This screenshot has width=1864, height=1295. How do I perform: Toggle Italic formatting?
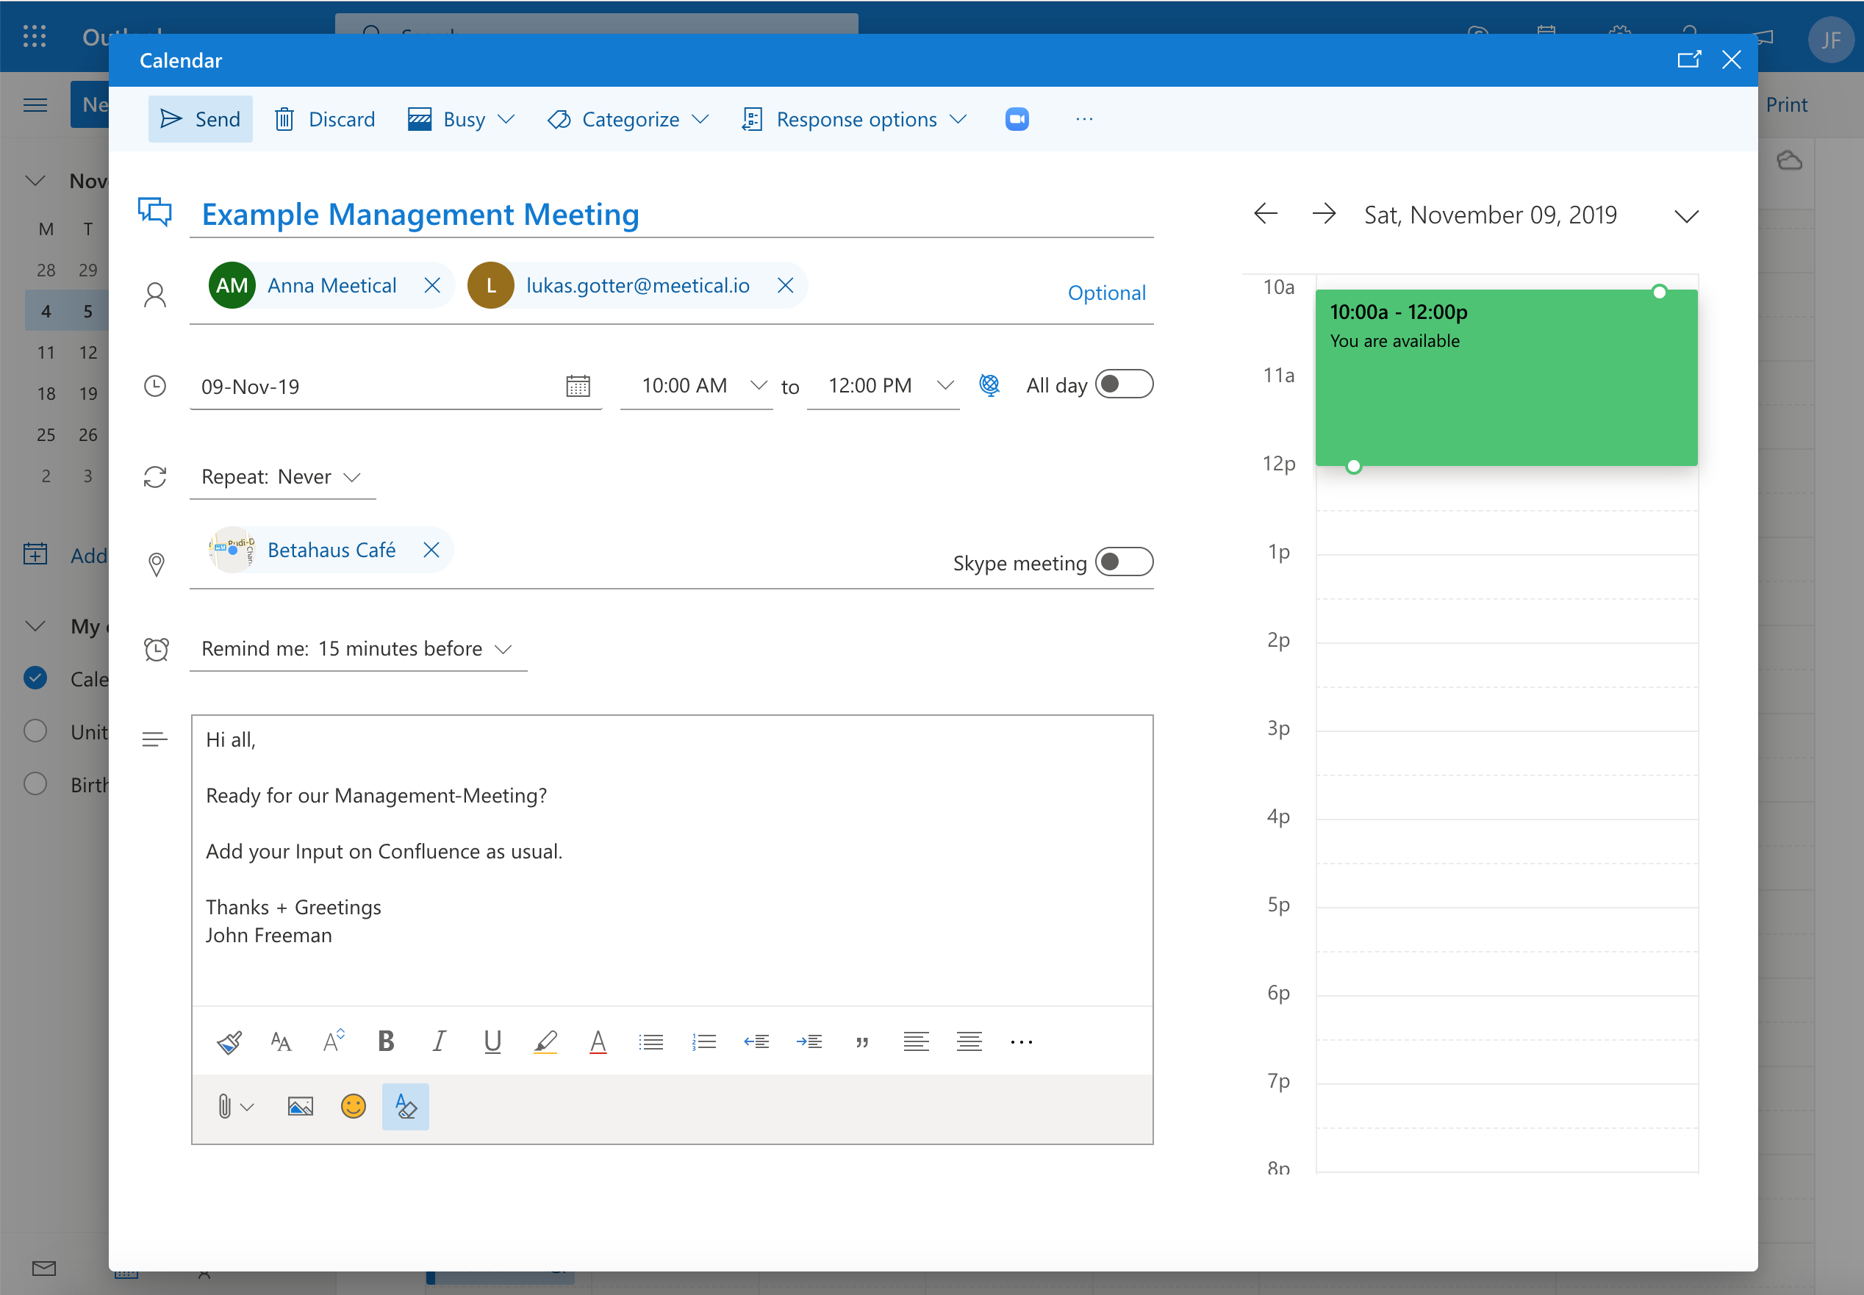click(x=439, y=1041)
